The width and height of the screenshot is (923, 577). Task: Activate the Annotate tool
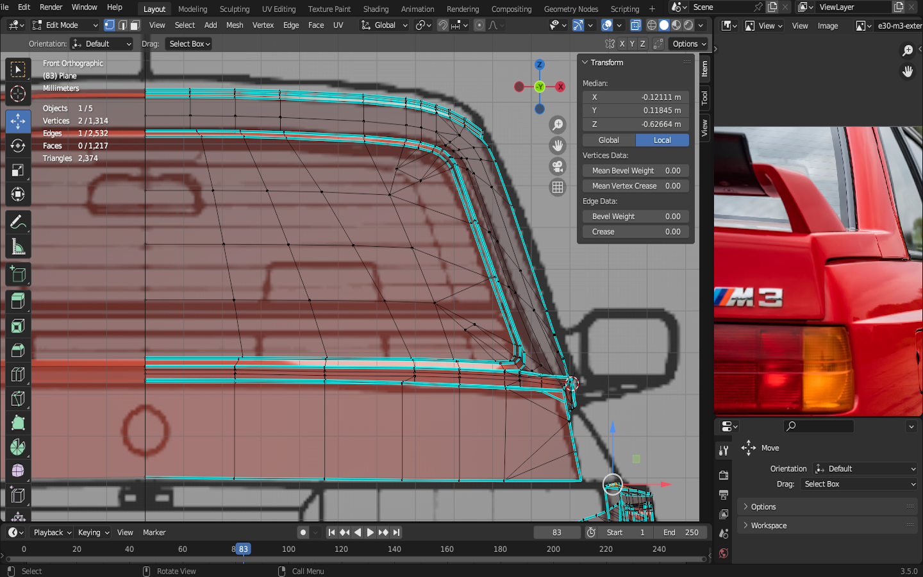click(x=18, y=222)
